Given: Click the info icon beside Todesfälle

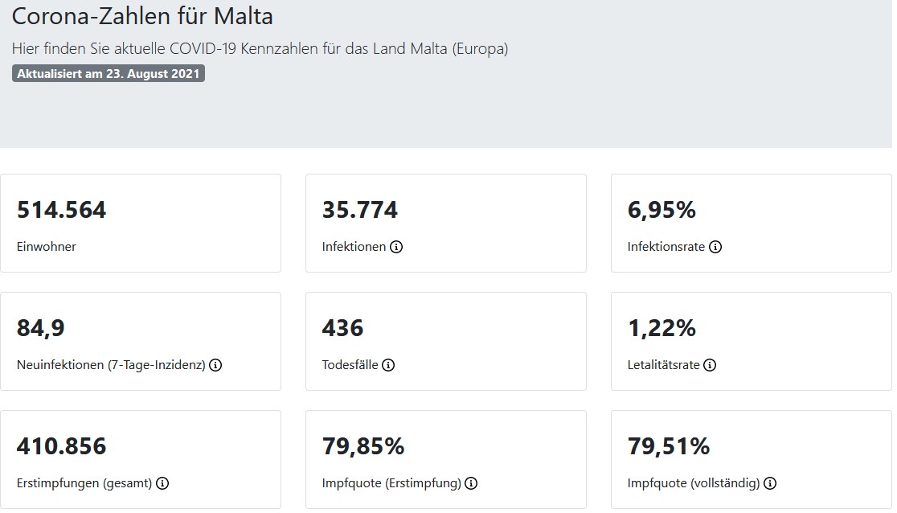Looking at the screenshot, I should click(x=388, y=365).
